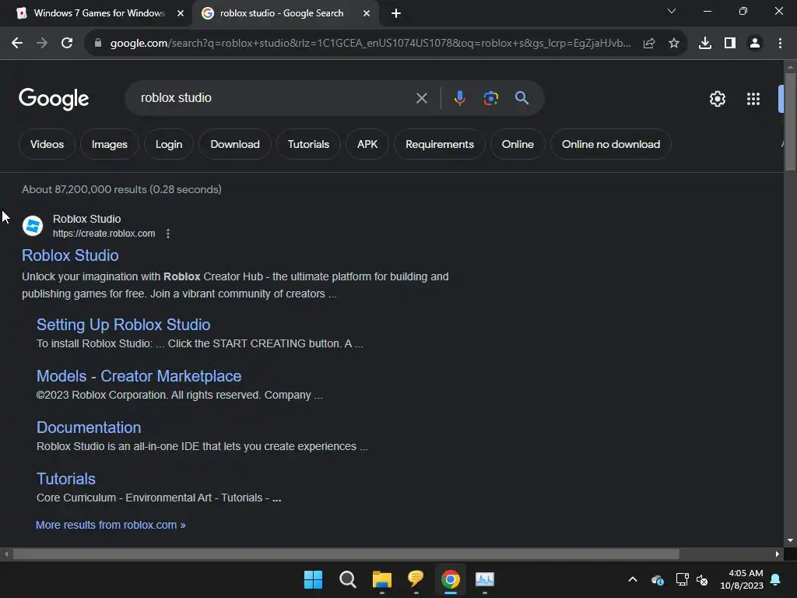
Task: Select the Online no download chip
Action: (611, 144)
